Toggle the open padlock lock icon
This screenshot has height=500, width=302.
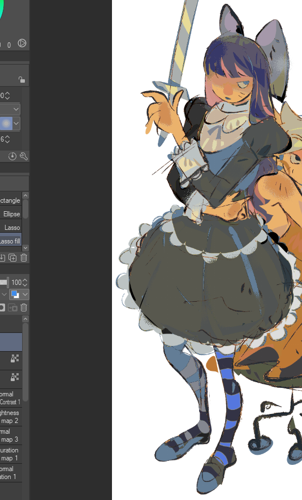point(21,79)
